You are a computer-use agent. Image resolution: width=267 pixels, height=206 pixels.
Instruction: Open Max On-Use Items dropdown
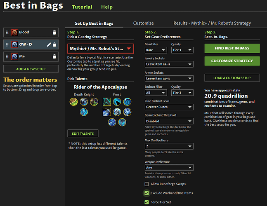pyautogui.click(x=169, y=146)
